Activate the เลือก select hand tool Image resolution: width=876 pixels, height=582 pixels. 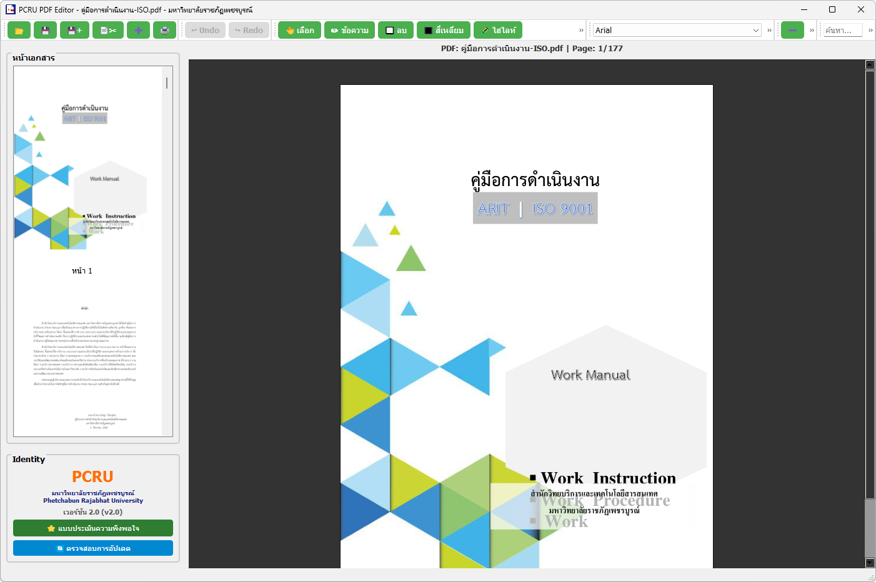point(299,31)
